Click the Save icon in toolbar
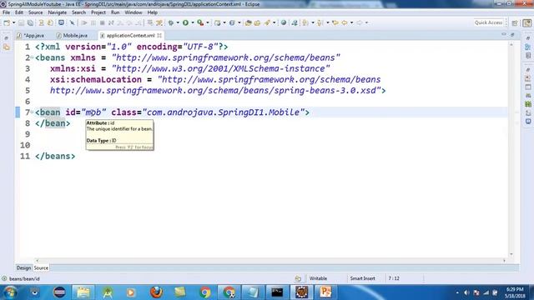The width and height of the screenshot is (534, 300). [21, 22]
